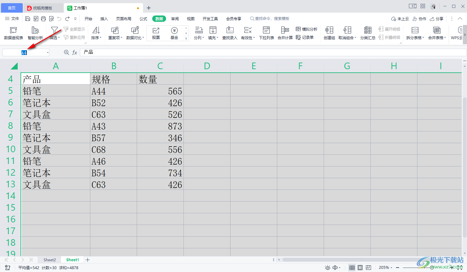Switch to the 视图 View tab
Image resolution: width=467 pixels, height=272 pixels.
(191, 19)
